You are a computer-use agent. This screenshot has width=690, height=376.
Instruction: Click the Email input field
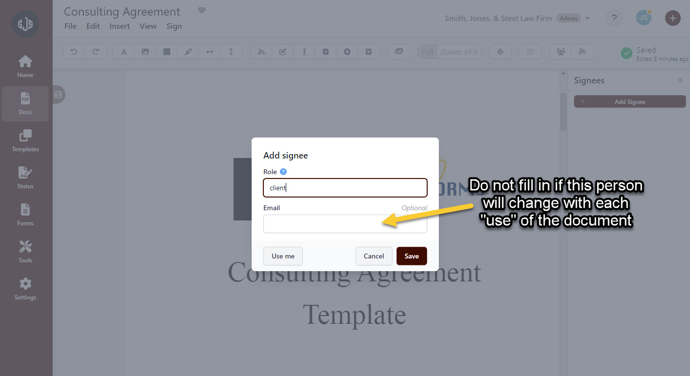pos(345,224)
